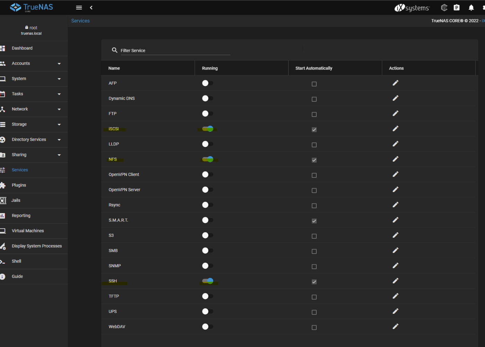Edit UPS service configuration
The width and height of the screenshot is (485, 347).
396,311
